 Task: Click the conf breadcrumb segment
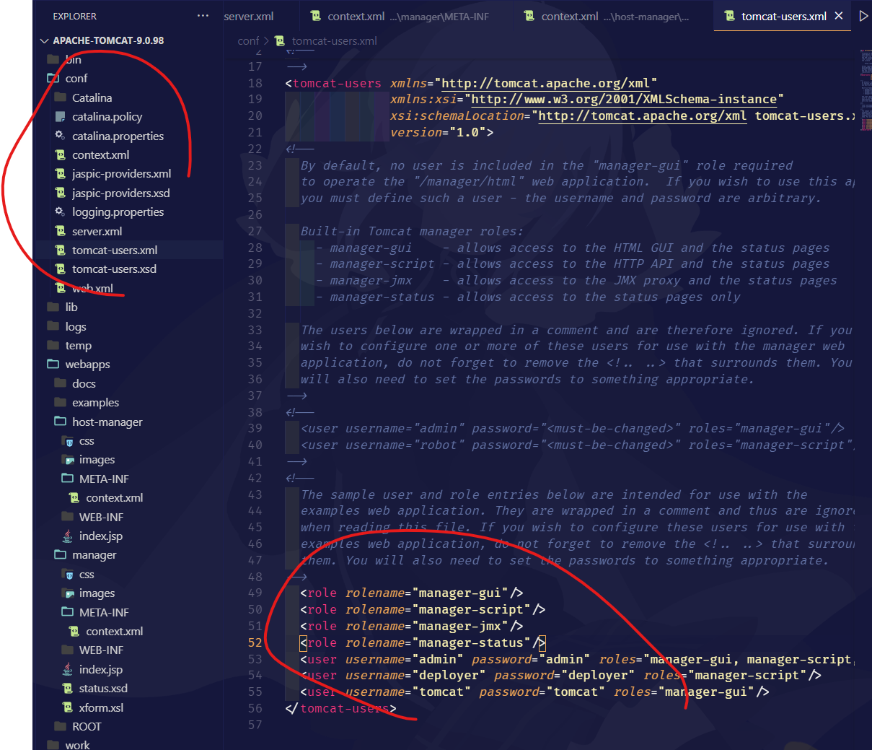(248, 41)
